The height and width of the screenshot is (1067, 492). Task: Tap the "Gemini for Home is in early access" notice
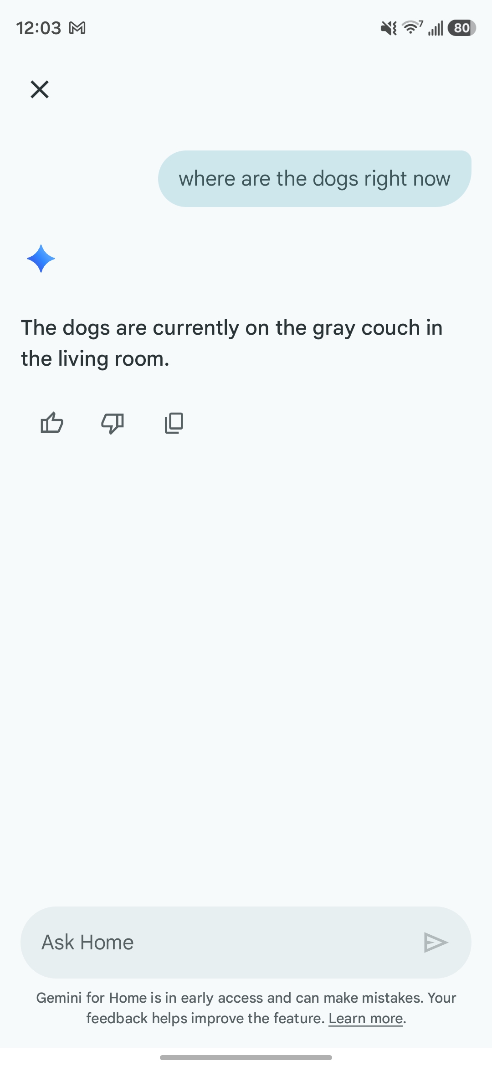point(246,998)
